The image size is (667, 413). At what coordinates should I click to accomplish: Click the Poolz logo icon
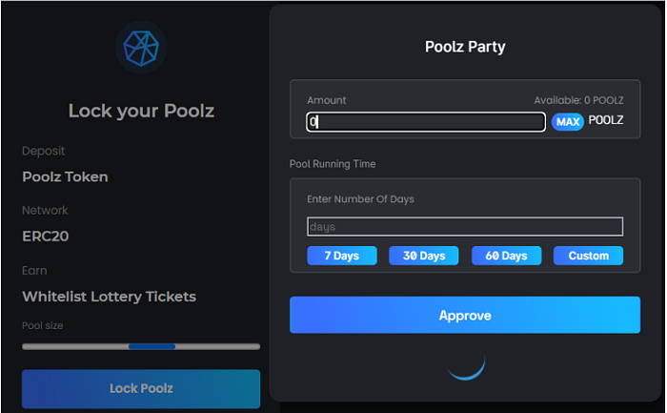[141, 48]
